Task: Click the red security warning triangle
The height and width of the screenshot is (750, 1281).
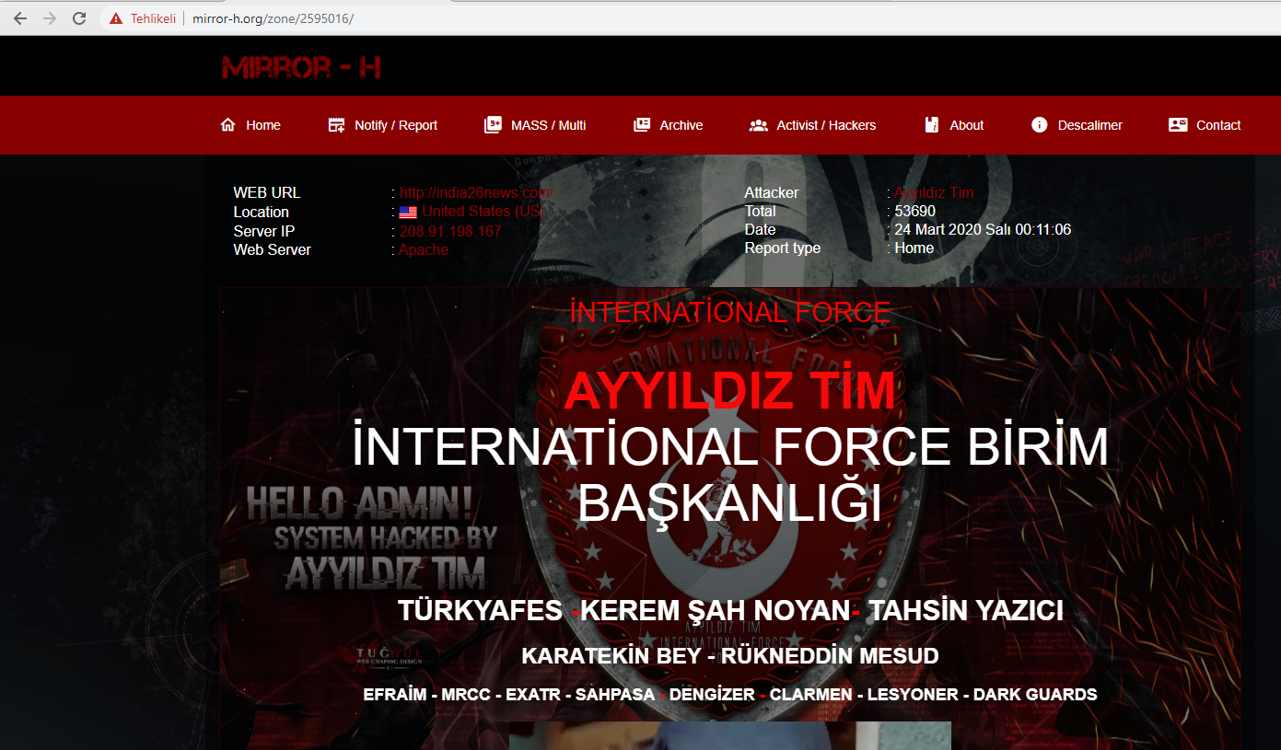Action: point(115,18)
